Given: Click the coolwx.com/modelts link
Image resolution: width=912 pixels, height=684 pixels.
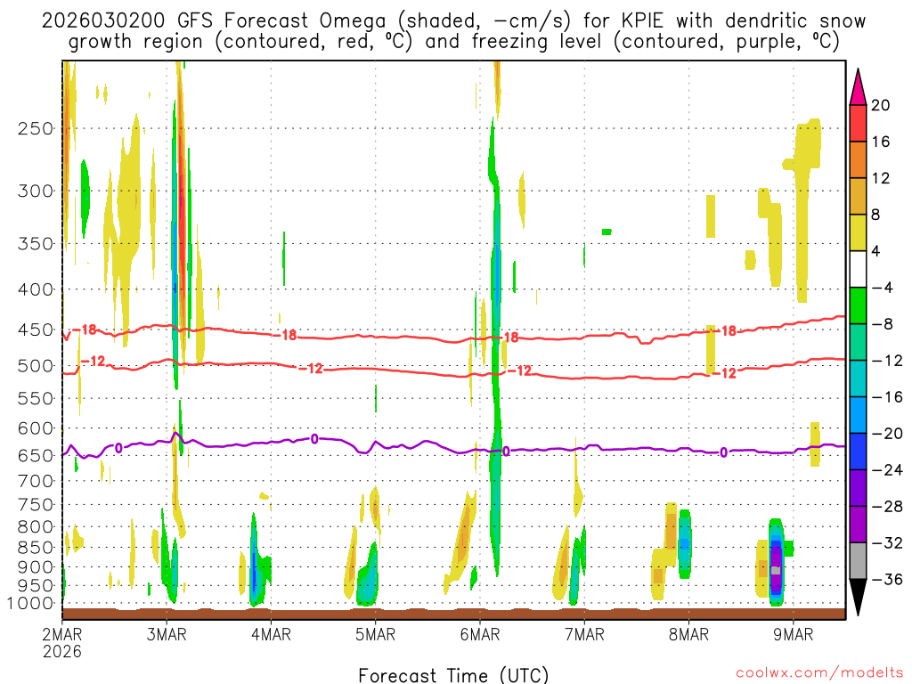Looking at the screenshot, I should click(815, 673).
